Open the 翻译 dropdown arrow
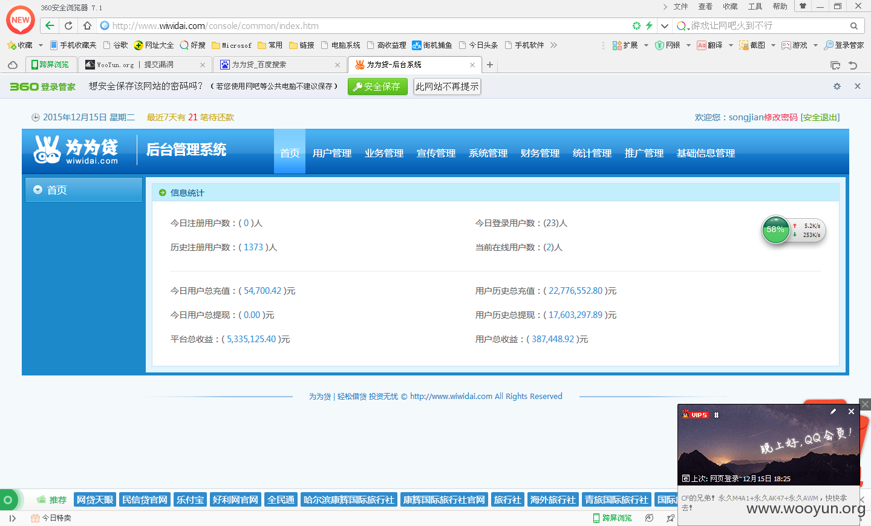The image size is (871, 526). point(731,45)
